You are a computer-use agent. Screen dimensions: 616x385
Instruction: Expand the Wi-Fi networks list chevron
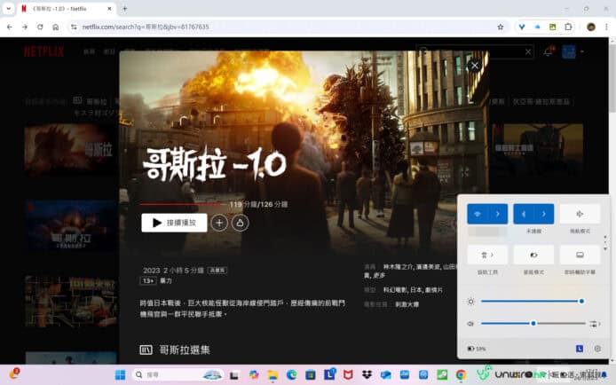498,214
